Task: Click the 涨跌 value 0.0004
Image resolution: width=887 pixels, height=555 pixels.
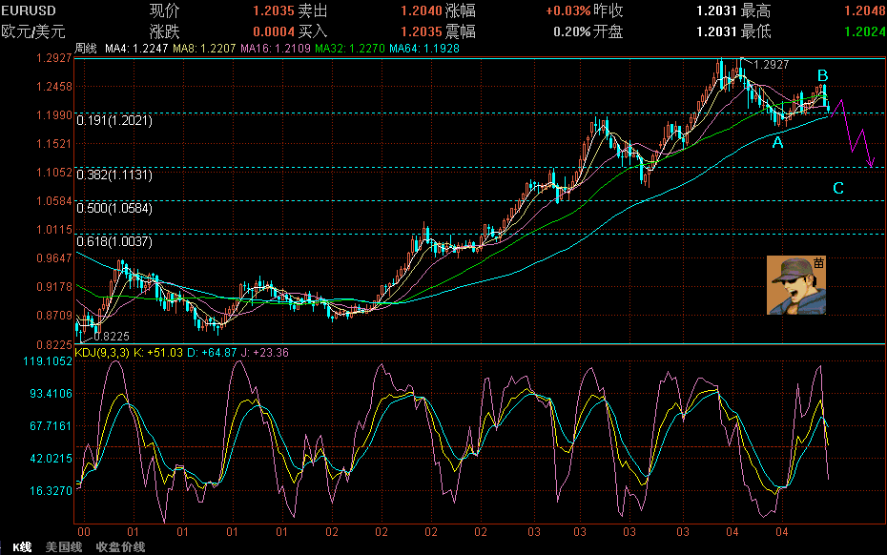Action: [274, 31]
